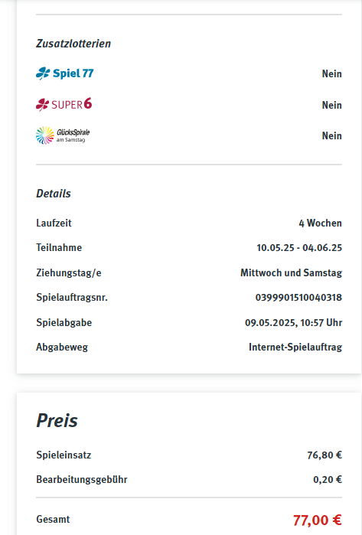Click the red Gesamt total 77,00 €
The width and height of the screenshot is (362, 535).
(318, 520)
